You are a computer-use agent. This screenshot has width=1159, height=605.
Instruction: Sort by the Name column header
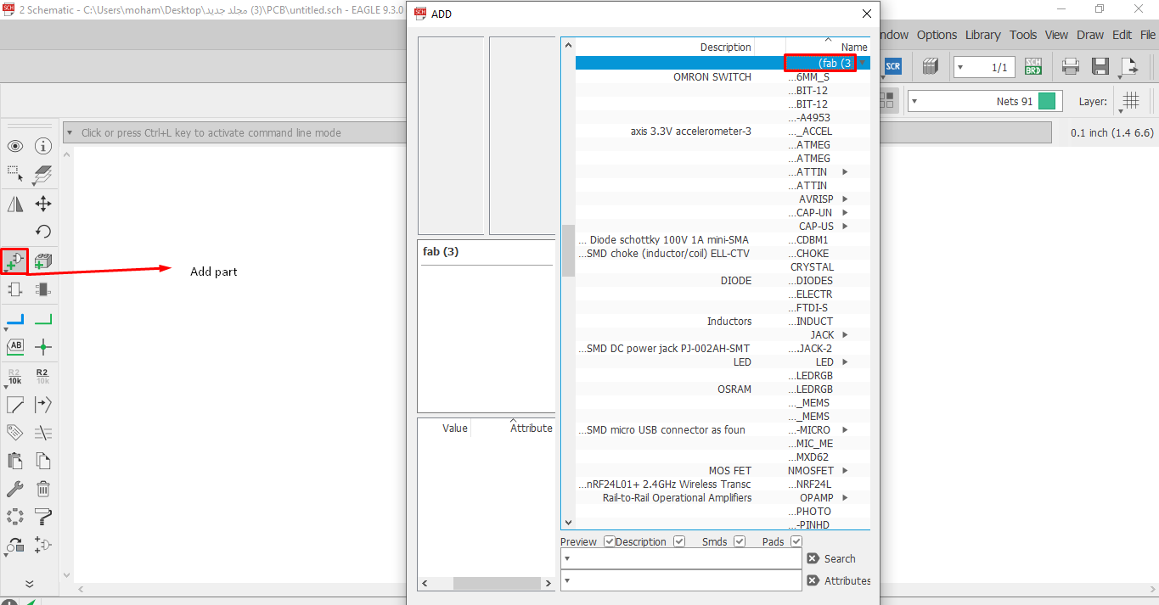(854, 47)
